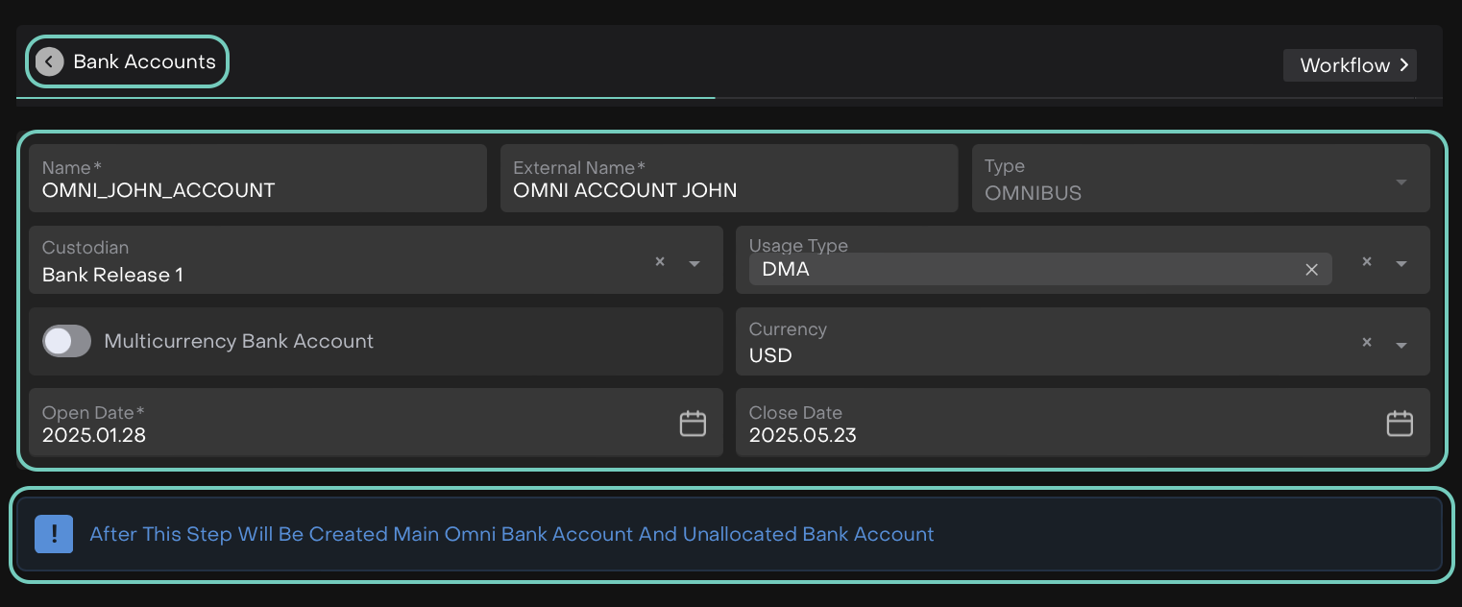This screenshot has height=607, width=1462.
Task: Expand the Custodian dropdown
Action: [694, 263]
